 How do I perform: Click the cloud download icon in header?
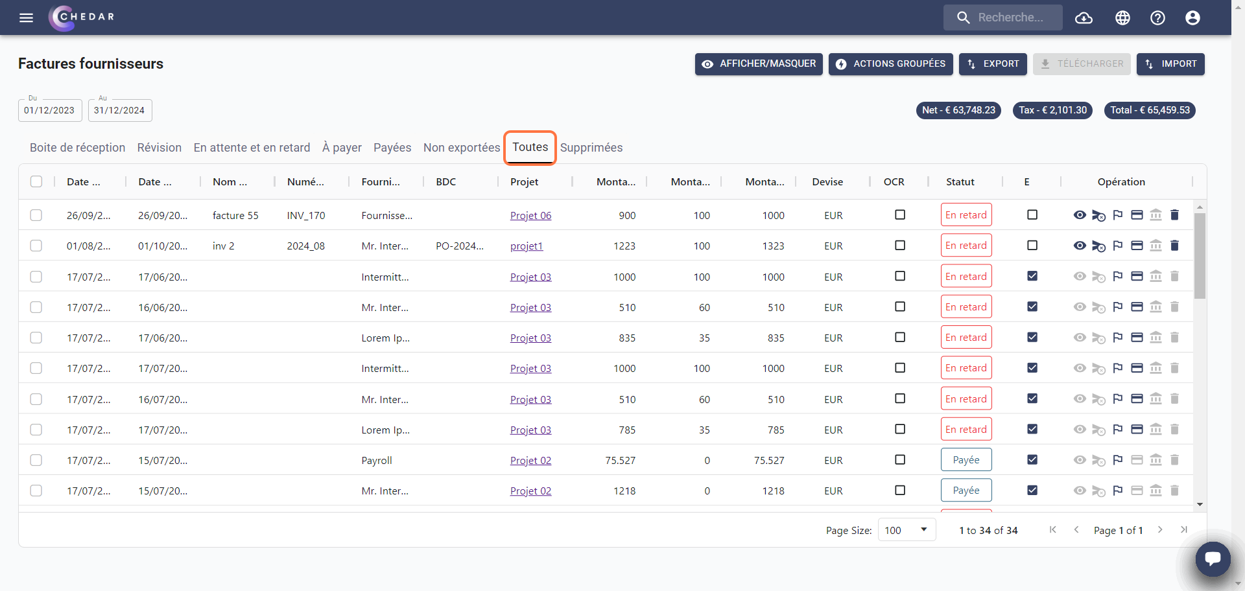[1084, 17]
